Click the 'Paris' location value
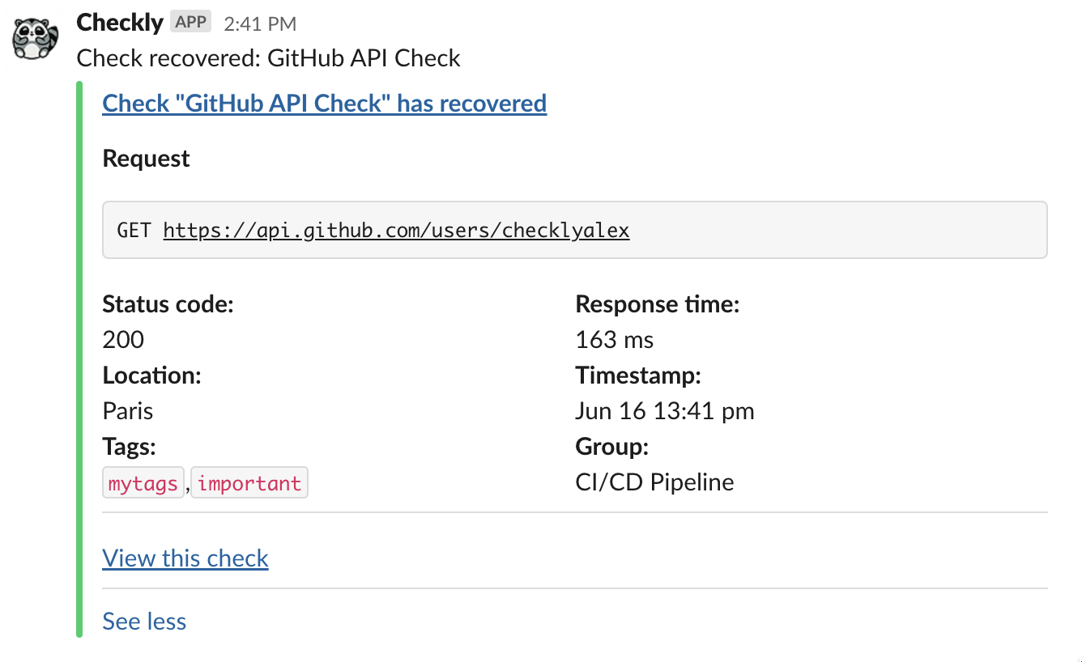This screenshot has width=1082, height=662. 127,410
